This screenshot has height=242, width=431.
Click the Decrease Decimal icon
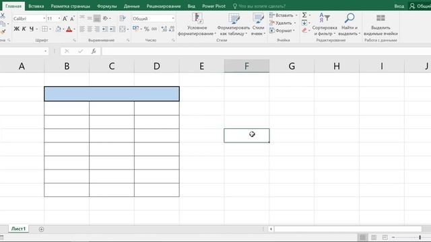[x=172, y=29]
